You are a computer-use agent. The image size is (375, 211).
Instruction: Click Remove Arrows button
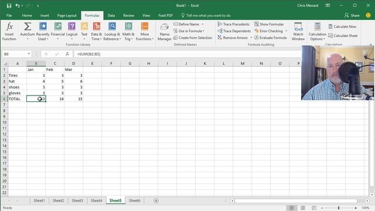click(x=233, y=38)
